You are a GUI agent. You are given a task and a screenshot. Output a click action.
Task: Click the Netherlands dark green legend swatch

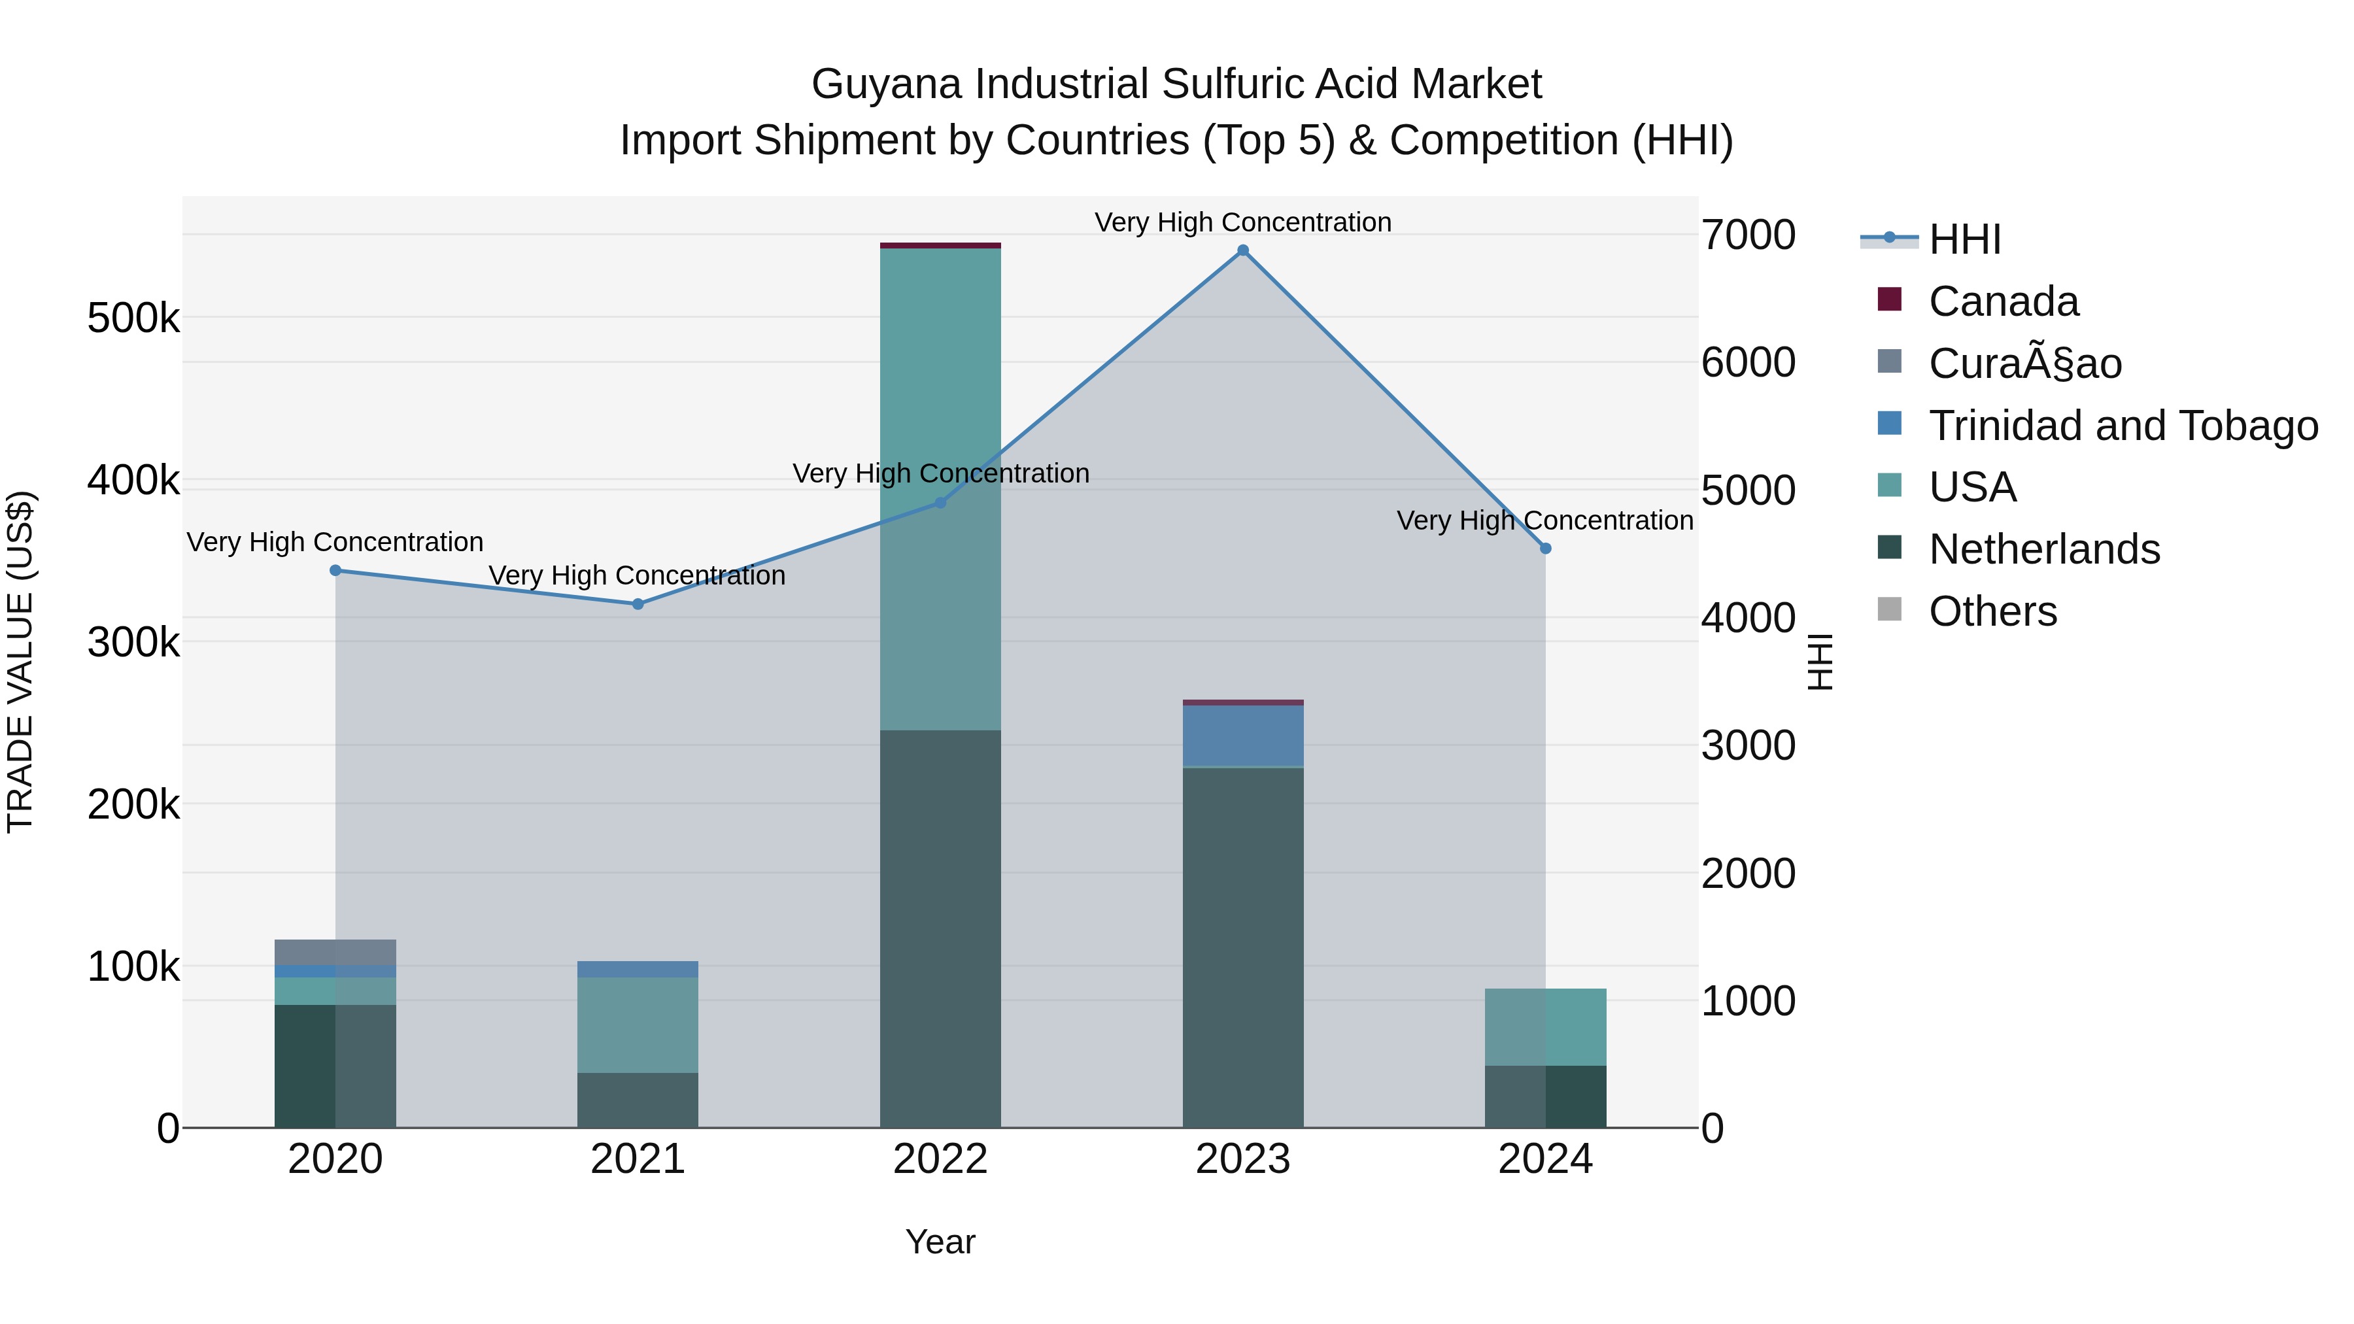[x=1889, y=547]
